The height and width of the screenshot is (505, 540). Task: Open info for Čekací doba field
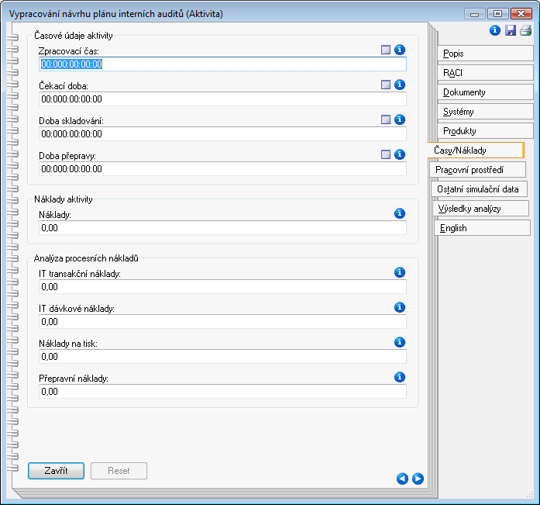(400, 85)
